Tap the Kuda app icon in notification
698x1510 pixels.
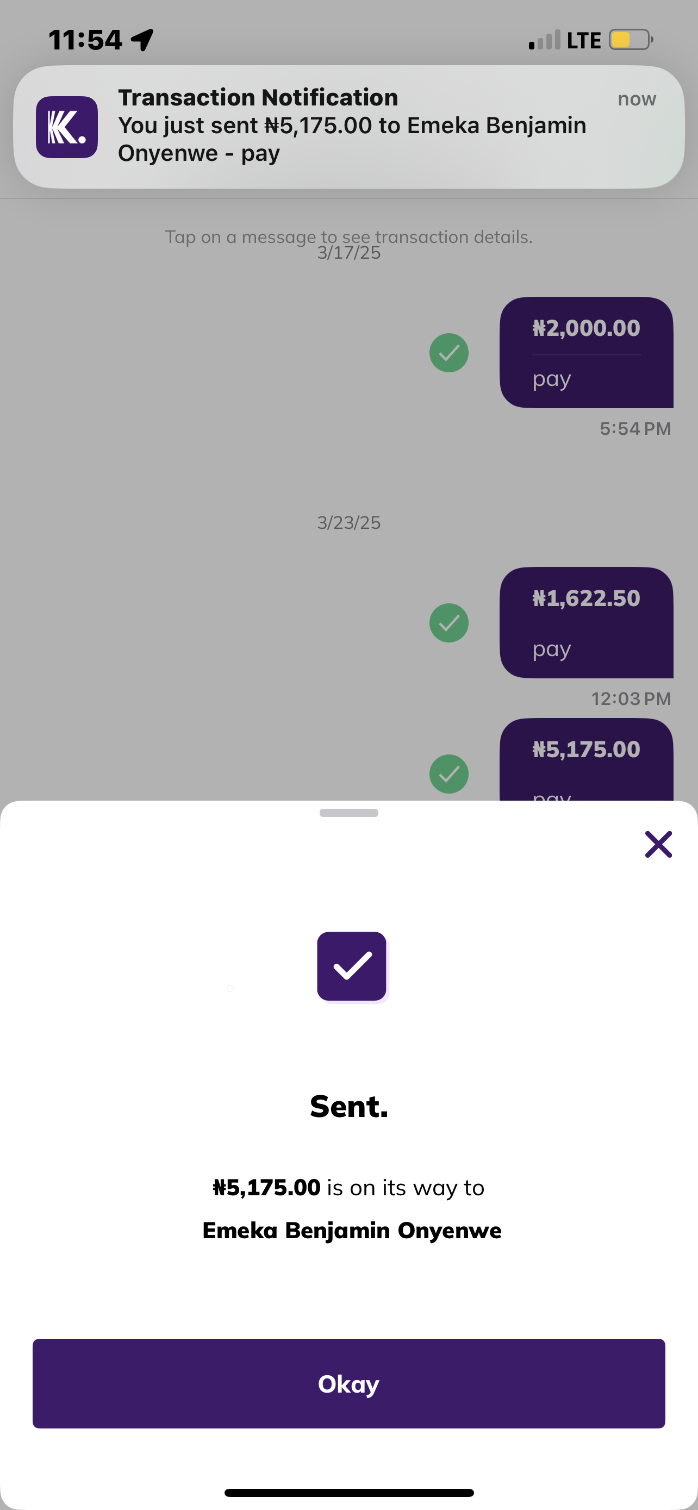(67, 127)
